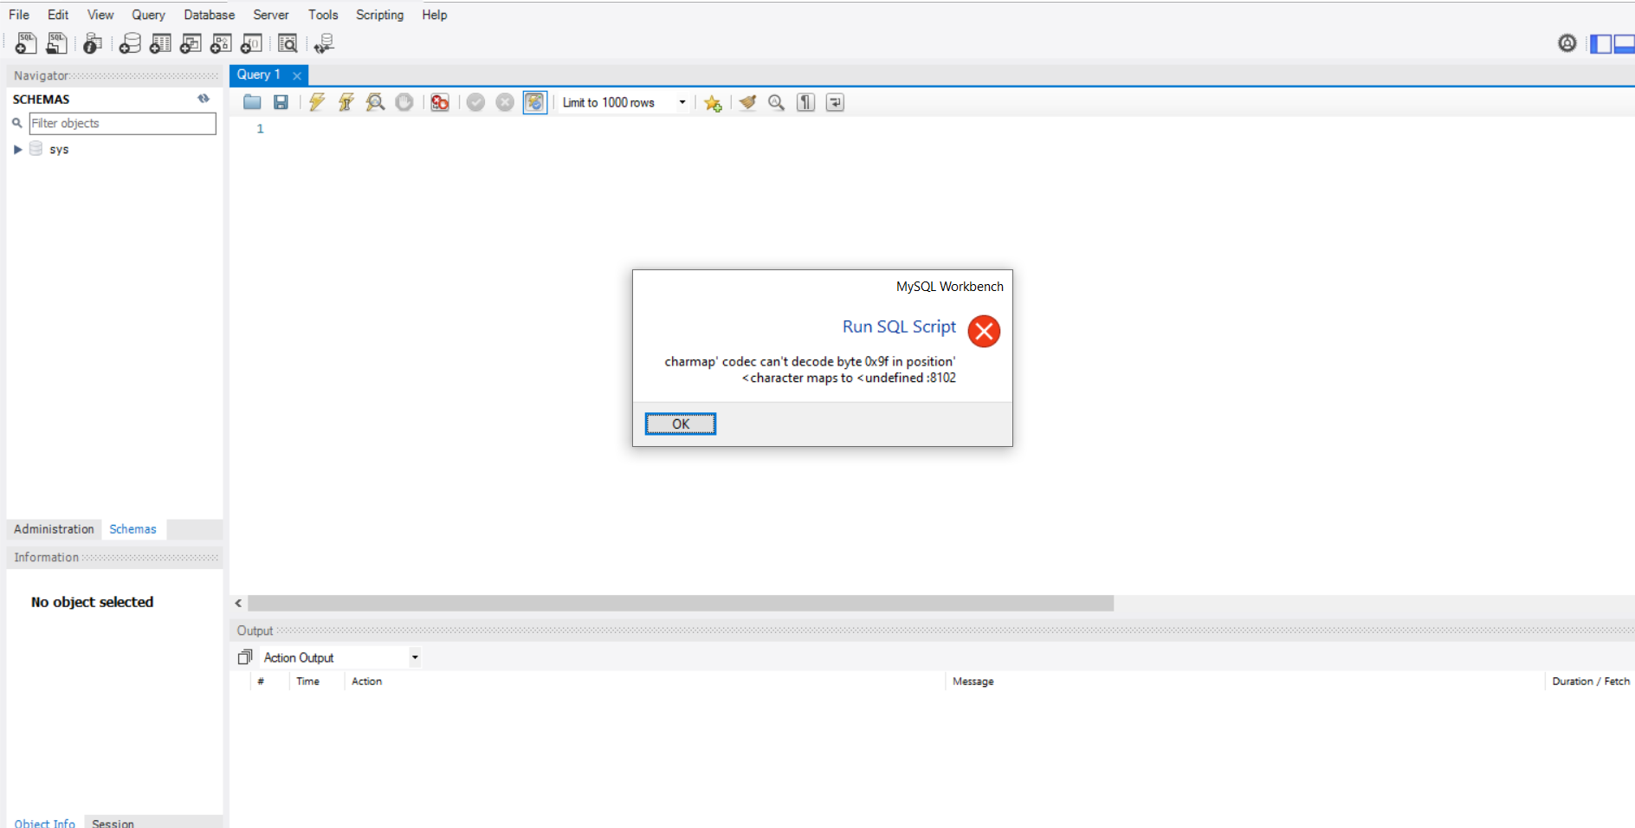Screen dimensions: 1635x828
Task: Refresh the schemas list in Navigator
Action: point(204,99)
